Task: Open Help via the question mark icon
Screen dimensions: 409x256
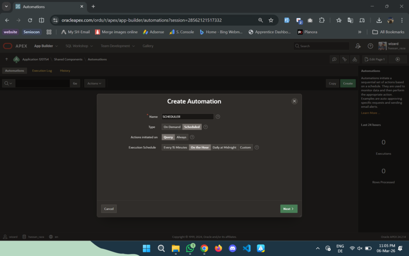Action: pos(370,46)
